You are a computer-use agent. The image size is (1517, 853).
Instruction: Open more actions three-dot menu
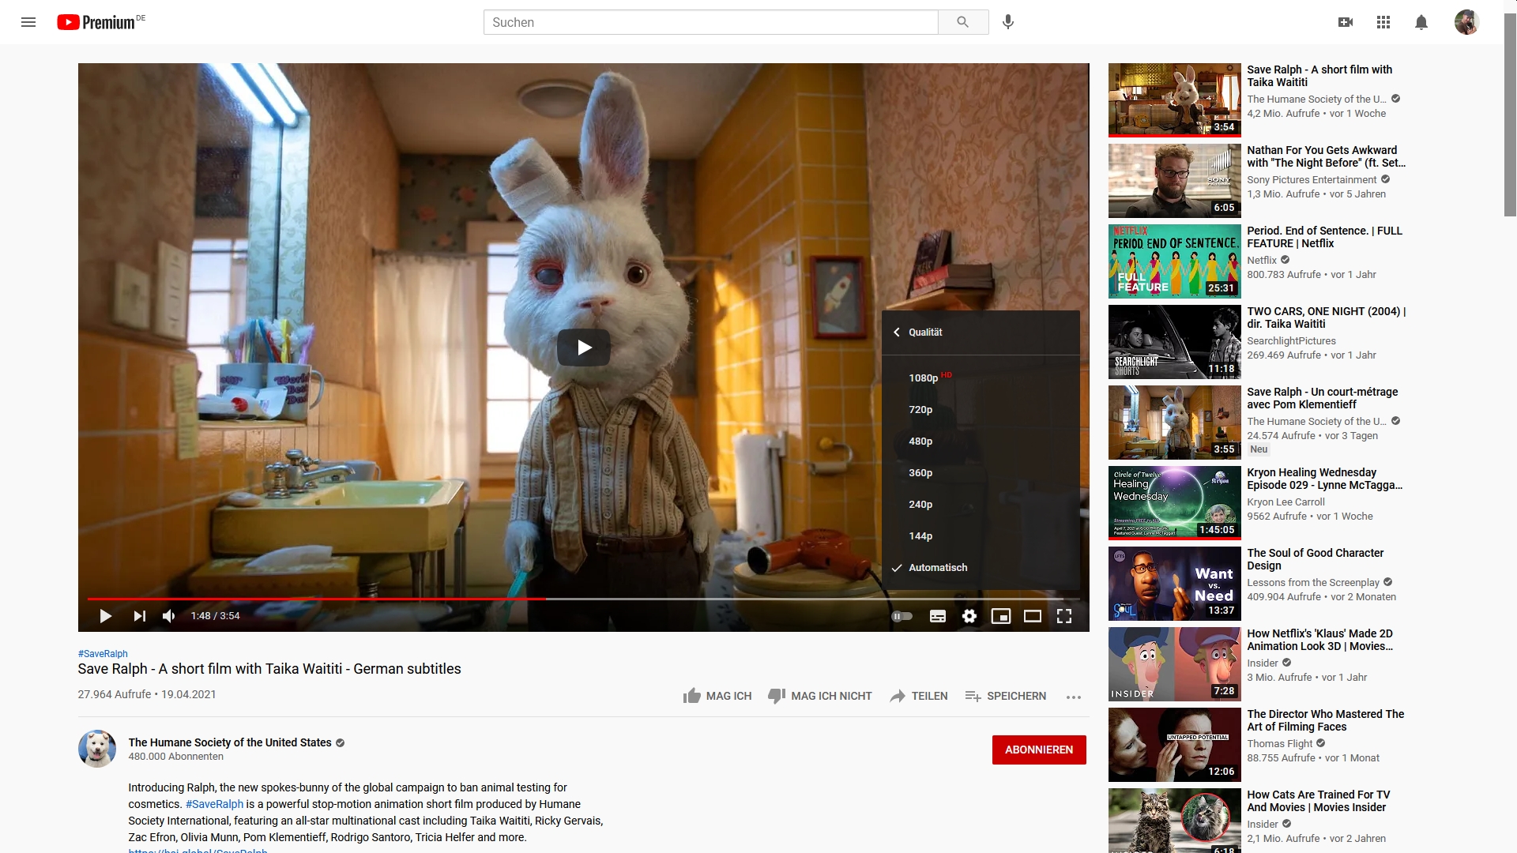point(1073,697)
